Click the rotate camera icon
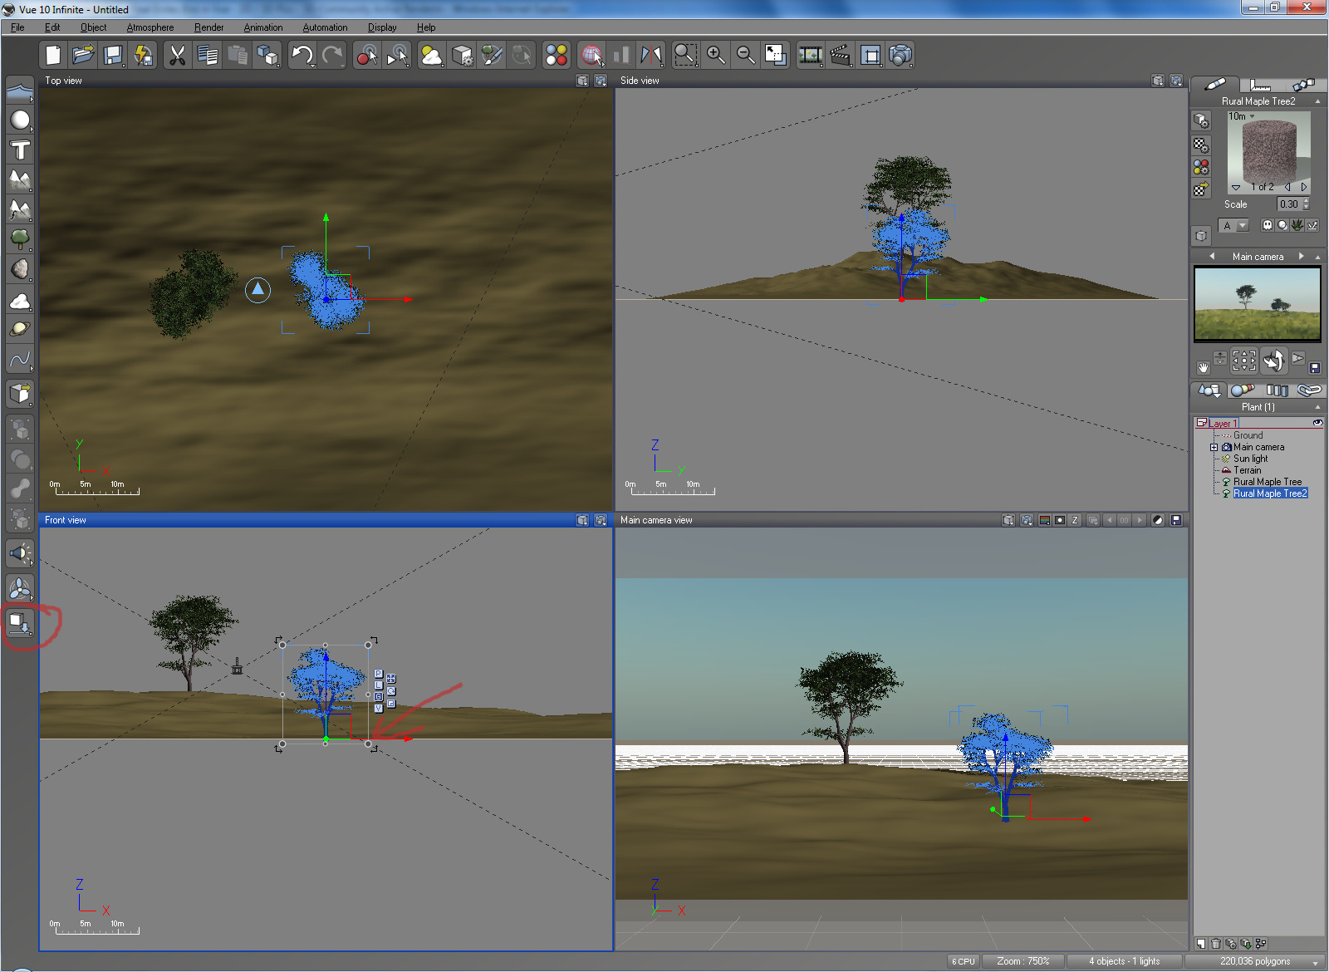 coord(1273,361)
